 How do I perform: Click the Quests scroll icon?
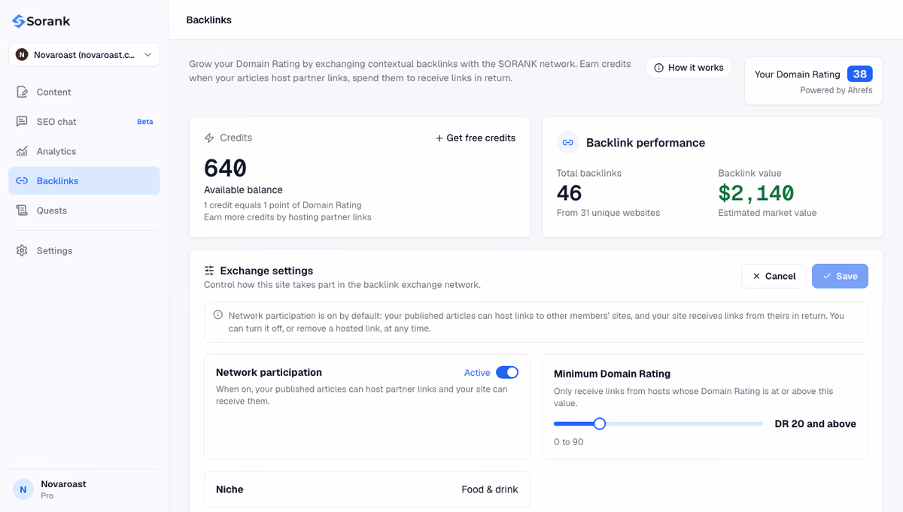22,211
